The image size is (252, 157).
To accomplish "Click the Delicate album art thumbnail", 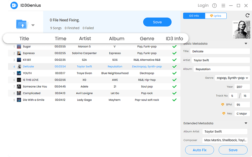I will click(19, 66).
